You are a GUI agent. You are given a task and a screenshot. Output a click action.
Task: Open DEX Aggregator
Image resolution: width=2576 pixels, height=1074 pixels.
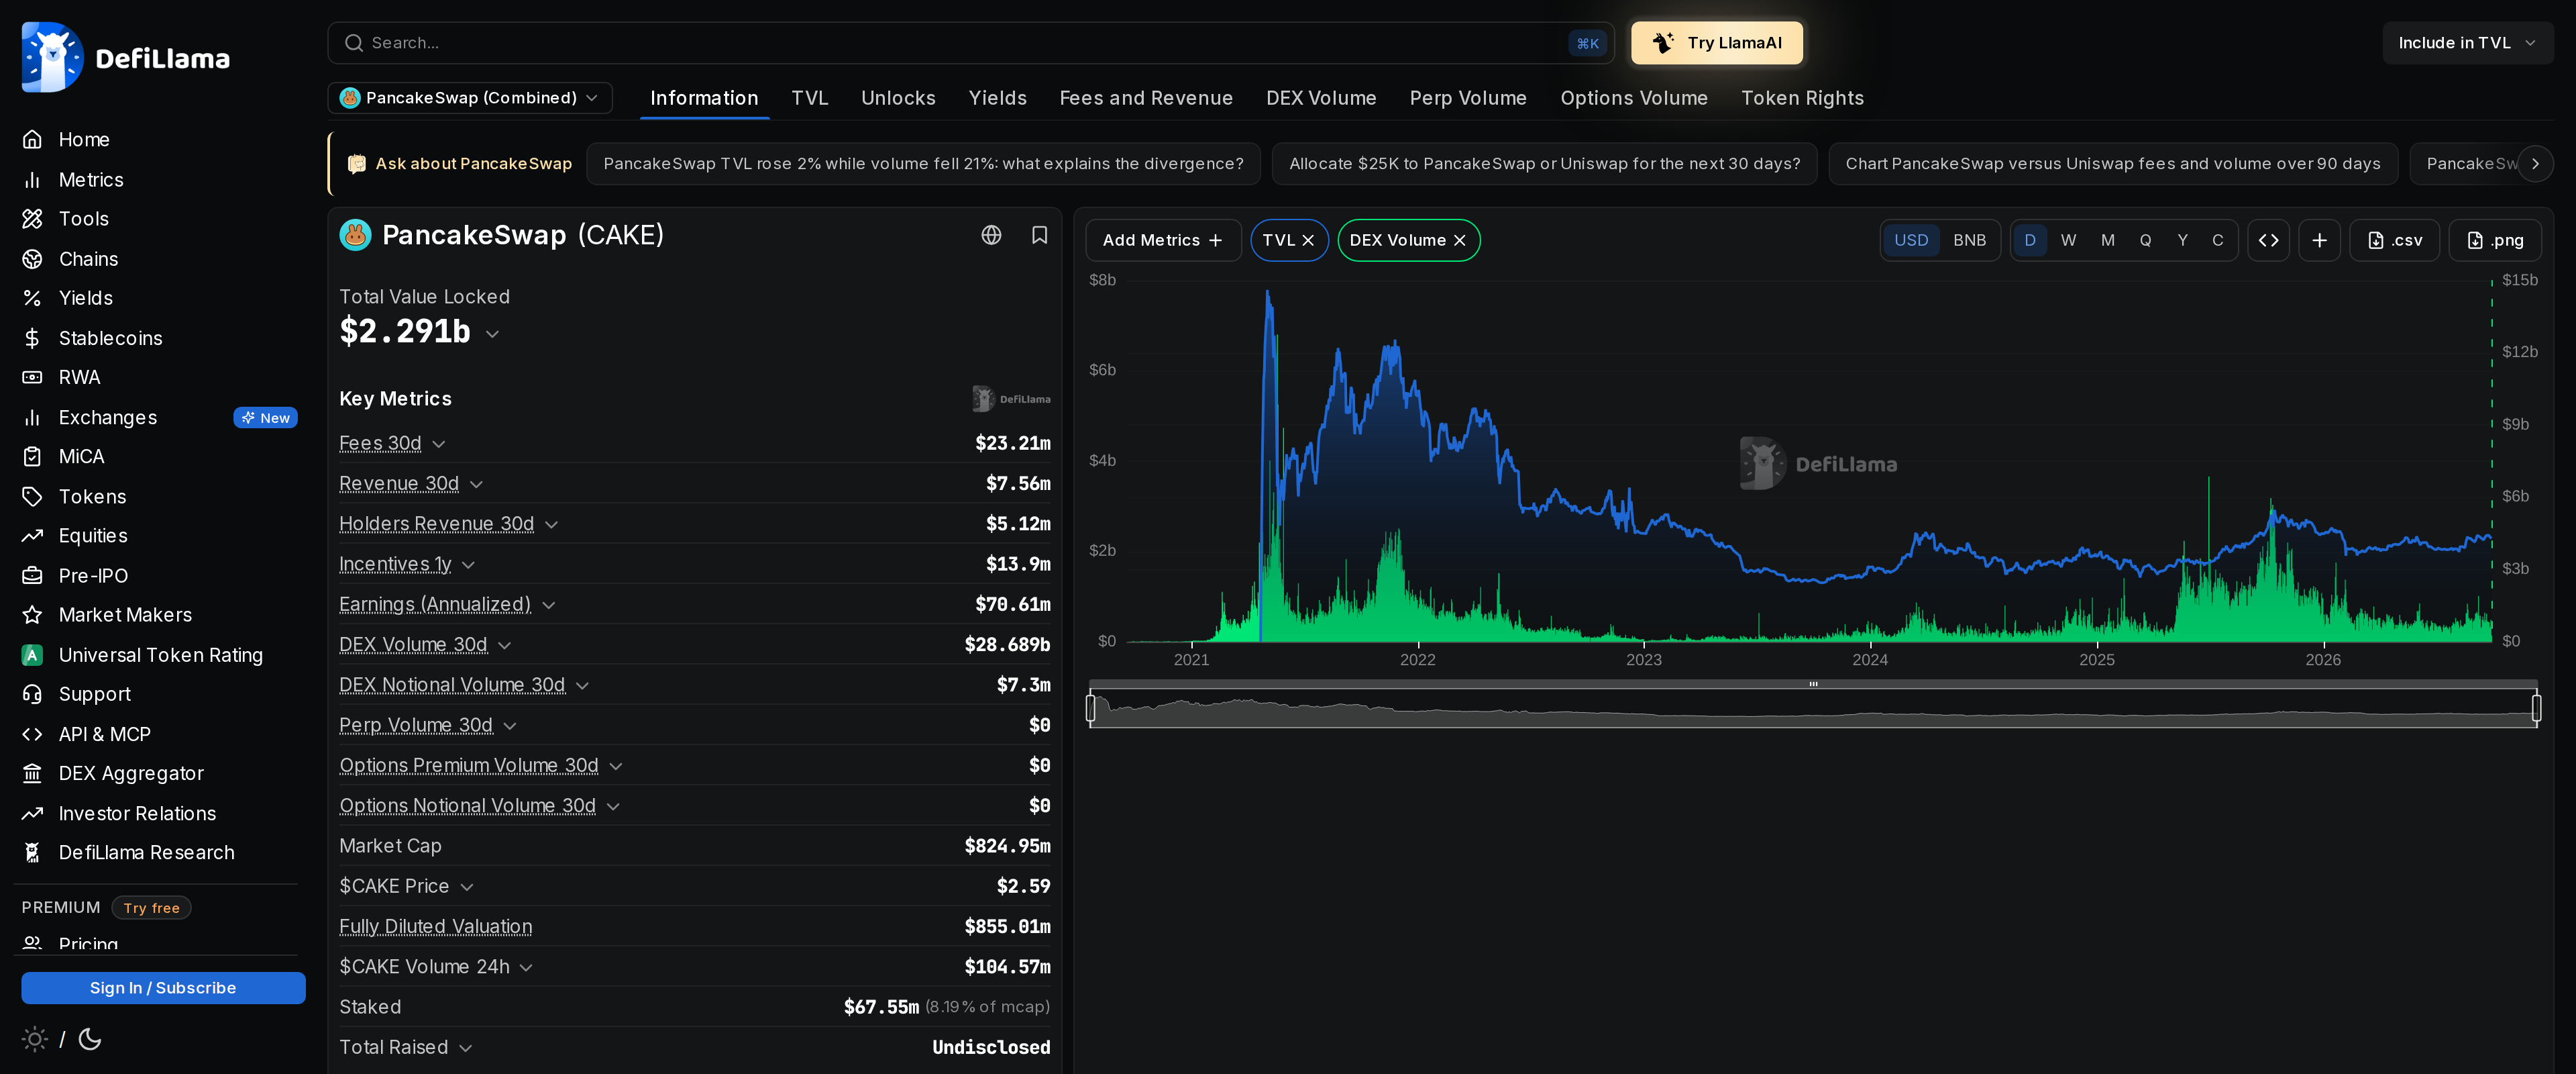[x=131, y=773]
